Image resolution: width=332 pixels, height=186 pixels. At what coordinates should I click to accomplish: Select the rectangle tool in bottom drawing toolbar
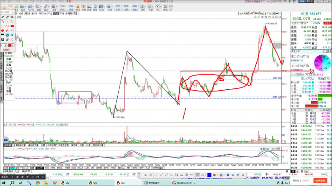click(x=176, y=175)
